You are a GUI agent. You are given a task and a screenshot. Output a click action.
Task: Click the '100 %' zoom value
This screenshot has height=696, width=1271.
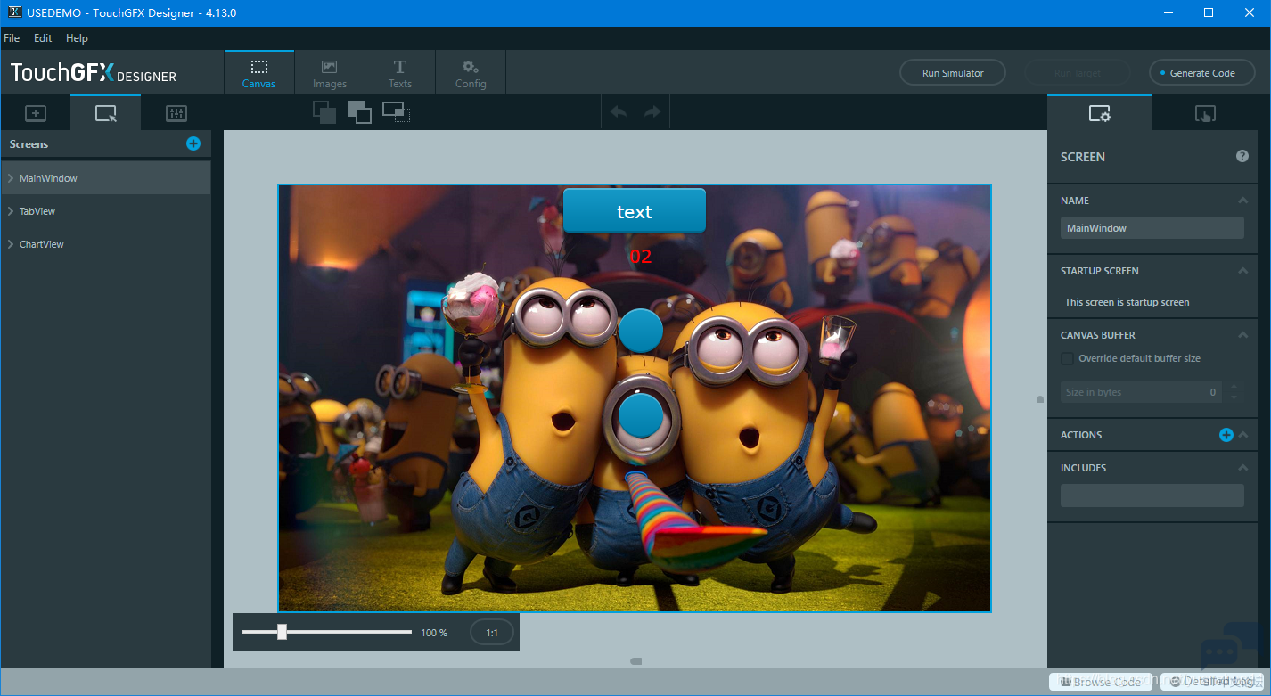pyautogui.click(x=434, y=633)
